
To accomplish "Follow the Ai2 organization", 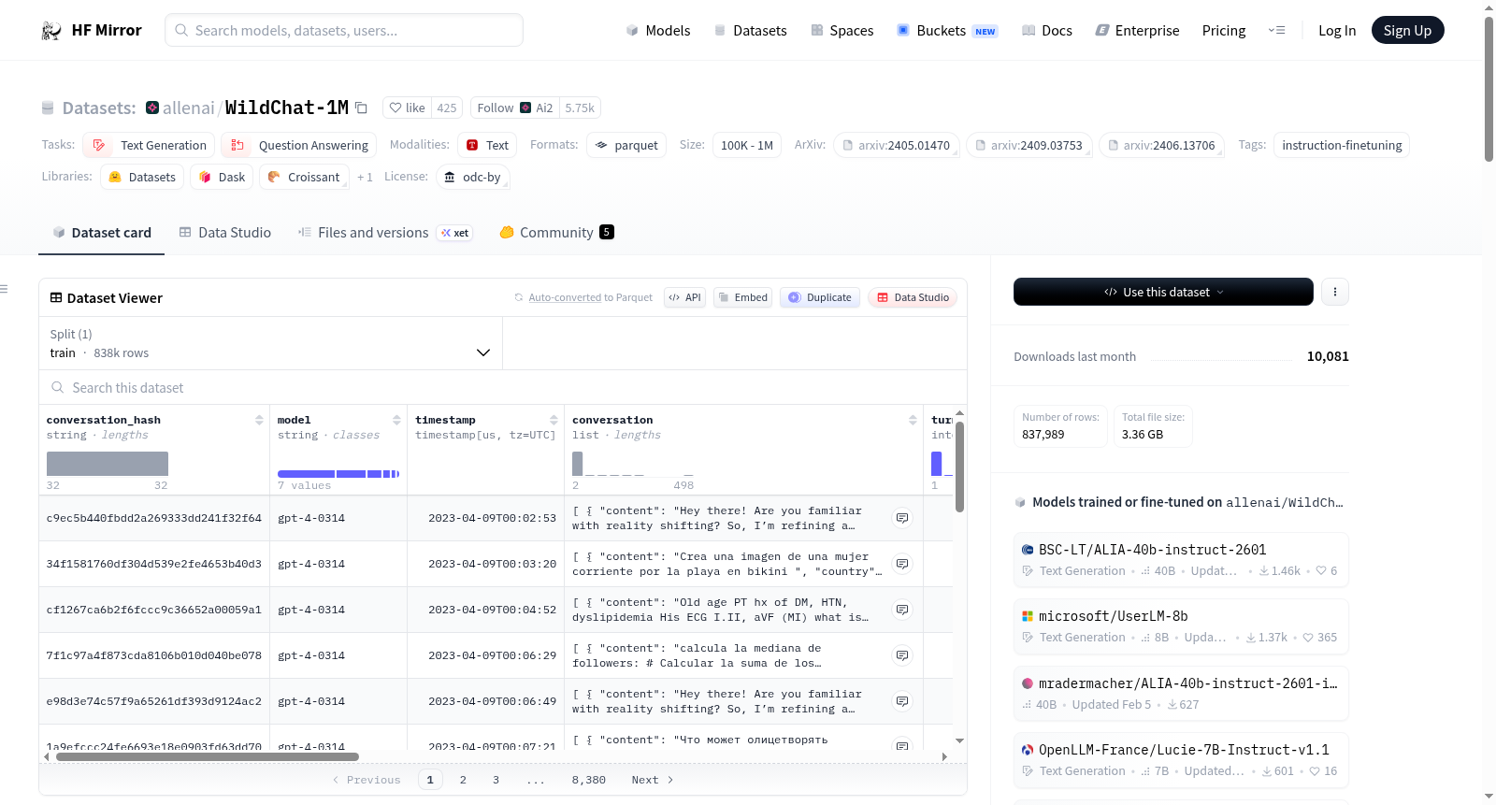I will point(515,108).
